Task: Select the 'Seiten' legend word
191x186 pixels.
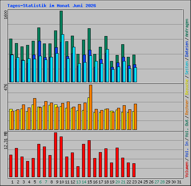Action: (x=187, y=68)
